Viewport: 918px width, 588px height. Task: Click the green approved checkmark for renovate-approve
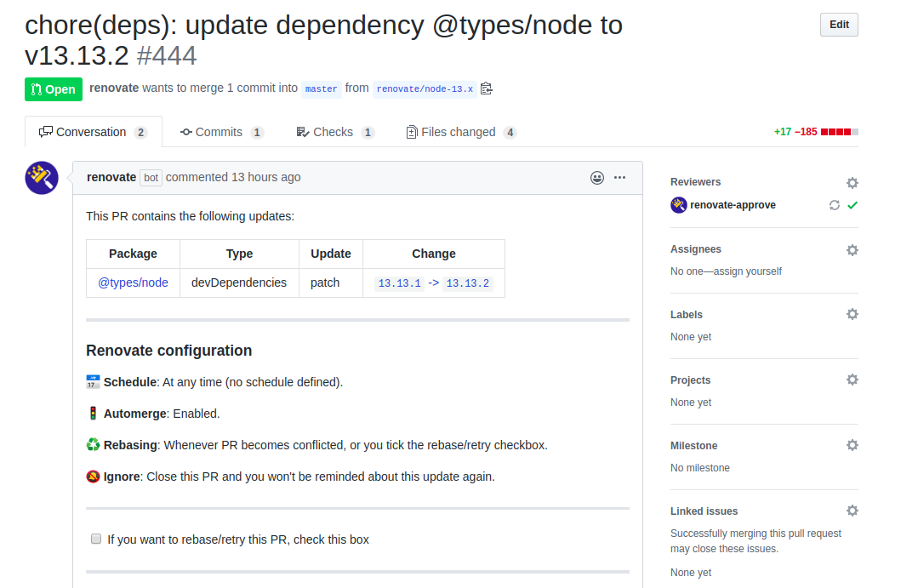pos(852,205)
